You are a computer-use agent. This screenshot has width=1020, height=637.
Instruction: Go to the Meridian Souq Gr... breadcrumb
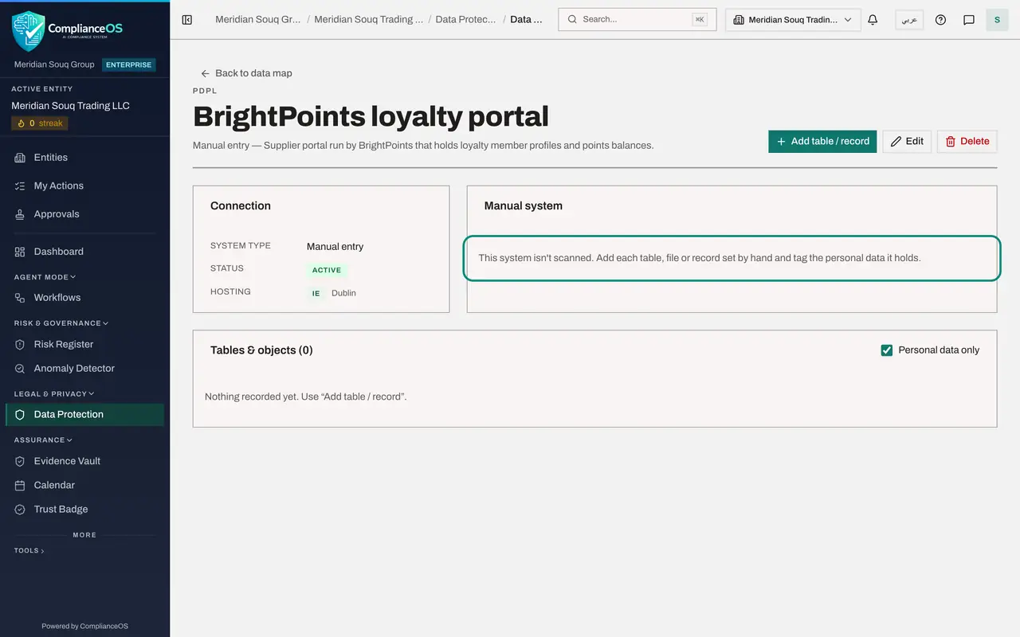[x=257, y=19]
